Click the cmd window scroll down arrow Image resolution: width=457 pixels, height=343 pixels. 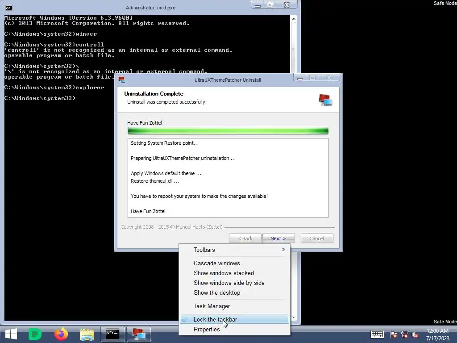[294, 318]
